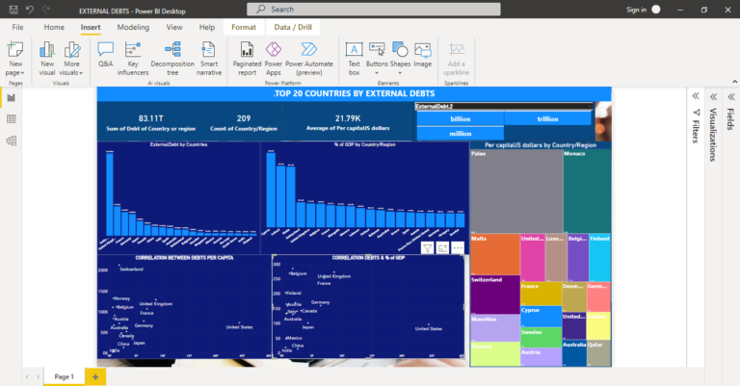Image resolution: width=740 pixels, height=386 pixels.
Task: Insert a Q&A visual
Action: pos(105,54)
